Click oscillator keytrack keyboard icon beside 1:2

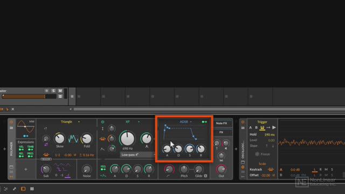46,155
